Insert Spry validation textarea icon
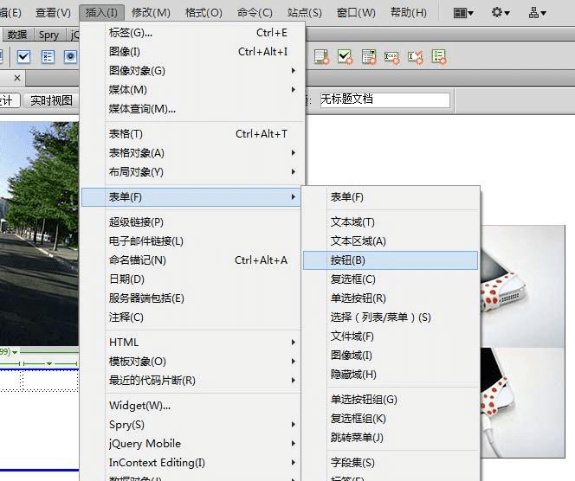575x481 pixels. tap(321, 57)
